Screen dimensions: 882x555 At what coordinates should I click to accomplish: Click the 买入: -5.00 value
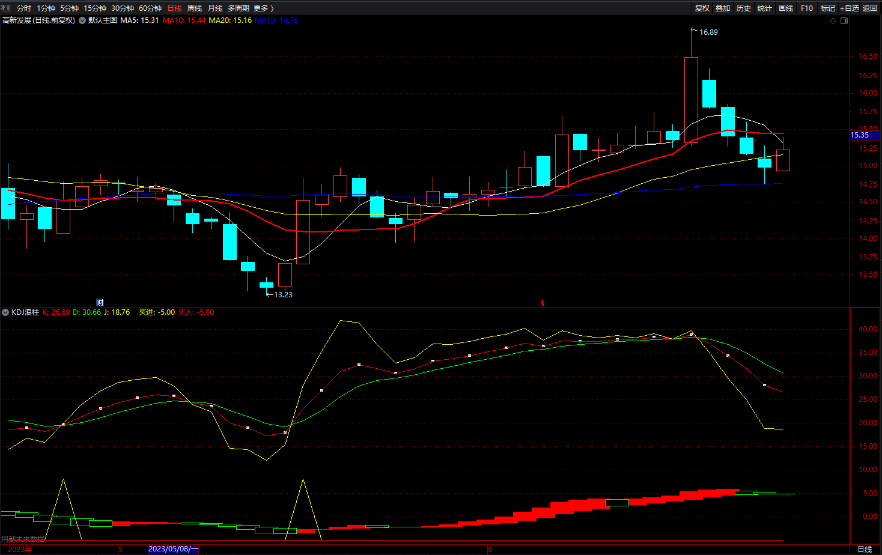[196, 312]
